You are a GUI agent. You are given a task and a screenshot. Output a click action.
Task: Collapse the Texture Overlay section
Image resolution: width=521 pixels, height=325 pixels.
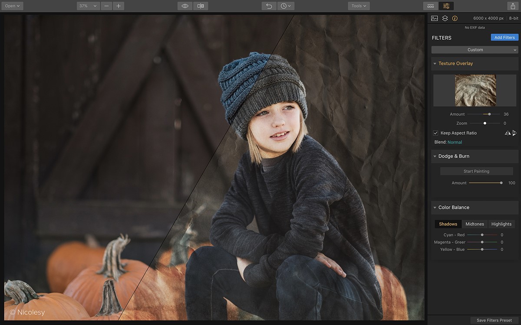[435, 64]
